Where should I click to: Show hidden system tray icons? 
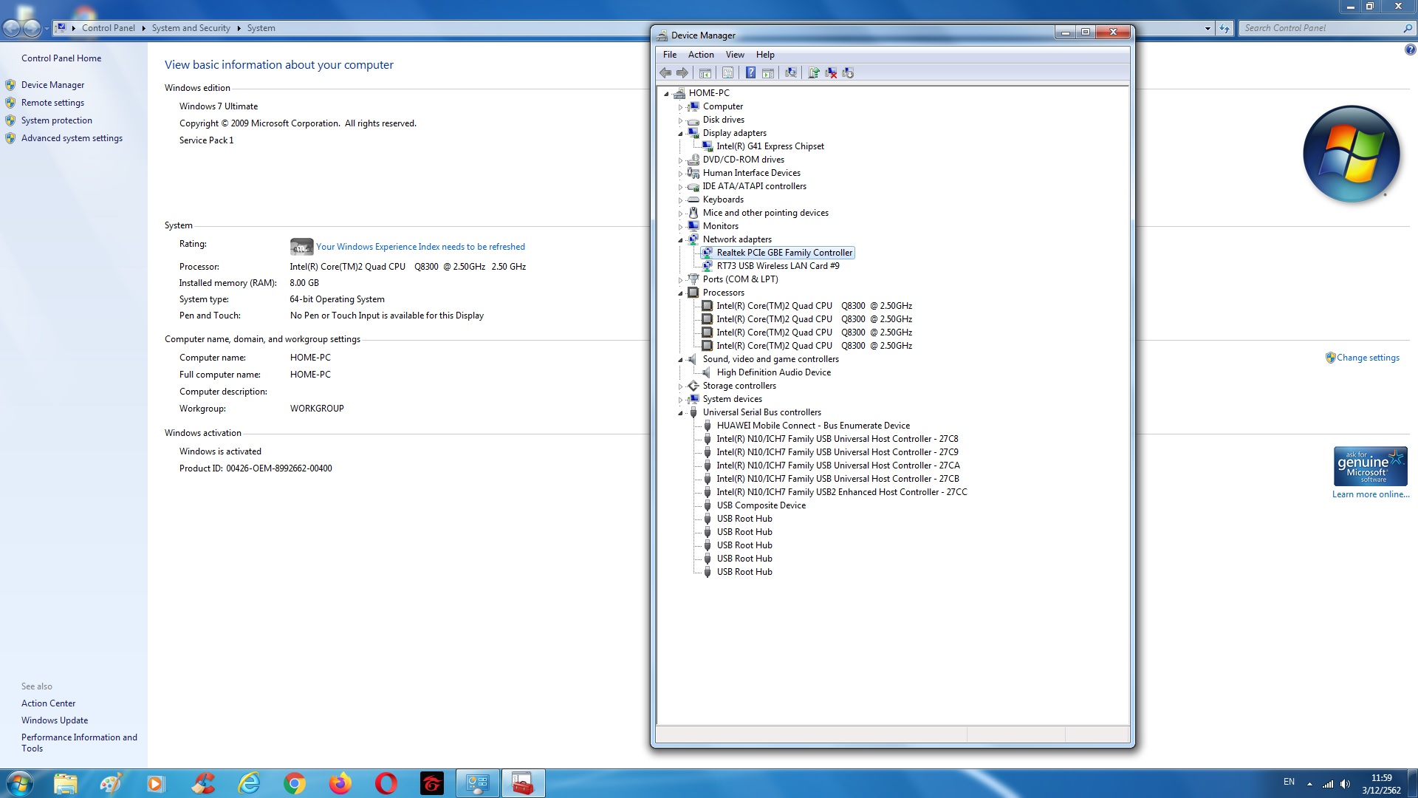[x=1309, y=784]
